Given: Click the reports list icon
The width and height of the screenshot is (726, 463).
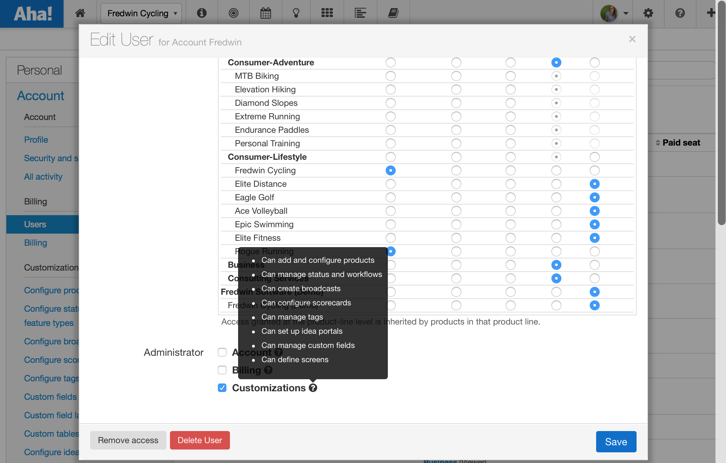Looking at the screenshot, I should [x=360, y=13].
